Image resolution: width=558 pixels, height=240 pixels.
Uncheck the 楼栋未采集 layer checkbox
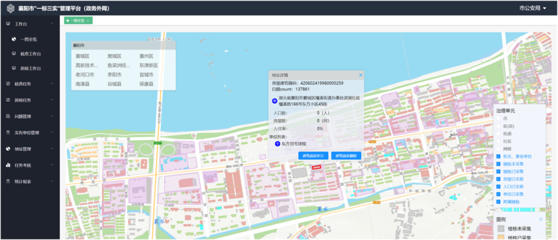[498, 164]
